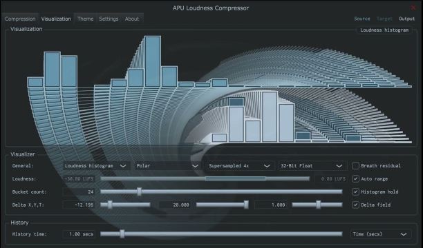Open the About tab
Viewport: 423px width, 248px height.
pyautogui.click(x=132, y=19)
